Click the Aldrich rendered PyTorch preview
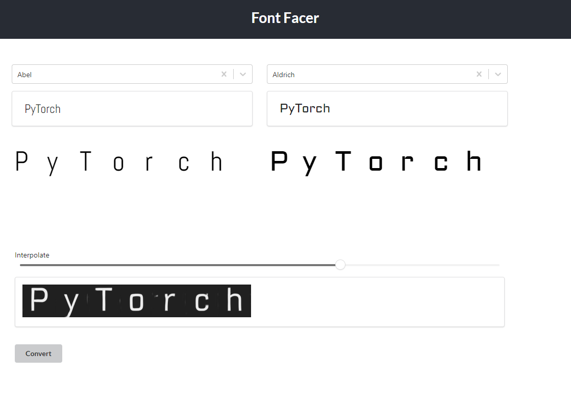571x400 pixels. 376,162
